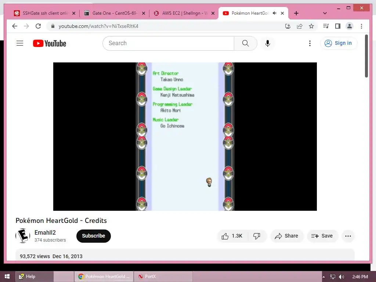Dislike the video with thumbs-down
This screenshot has width=376, height=282.
coord(257,236)
